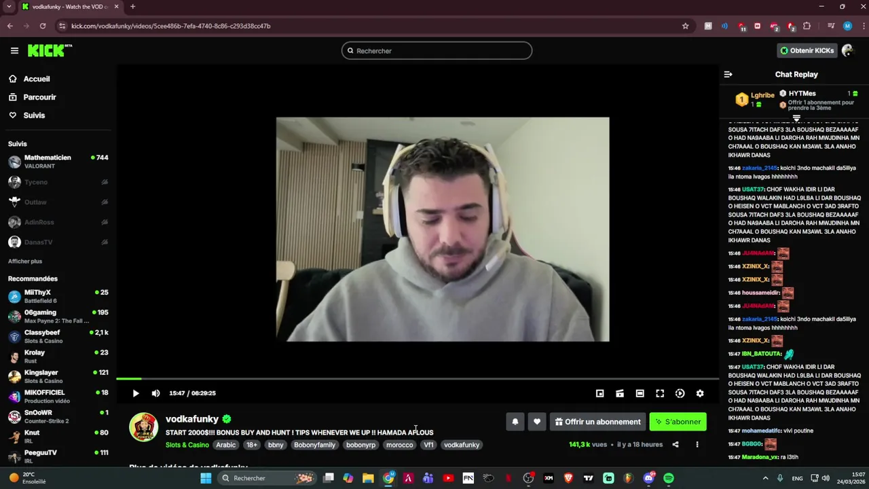Open Mathematicien followed channel

click(58, 162)
